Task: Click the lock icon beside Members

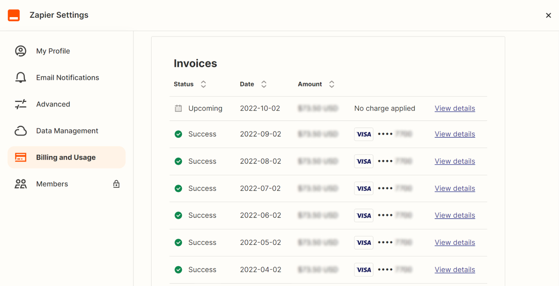Action: (x=117, y=184)
